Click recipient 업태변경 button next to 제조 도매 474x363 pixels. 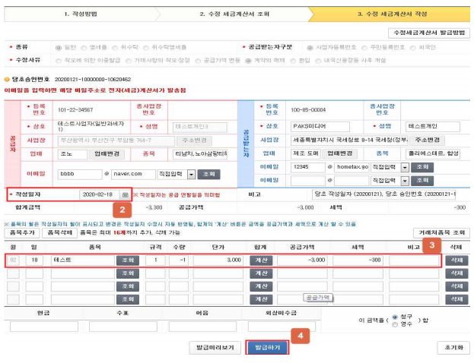(x=340, y=153)
